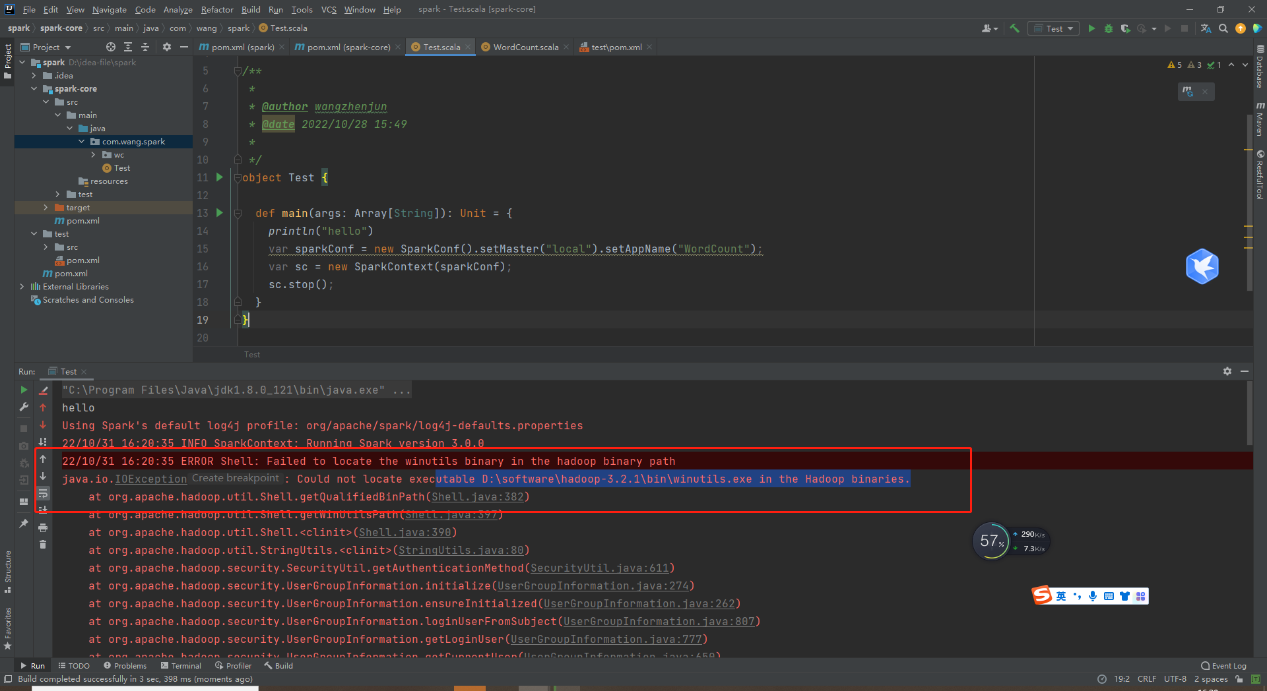Print console output with printer icon
The width and height of the screenshot is (1267, 691).
pos(43,527)
